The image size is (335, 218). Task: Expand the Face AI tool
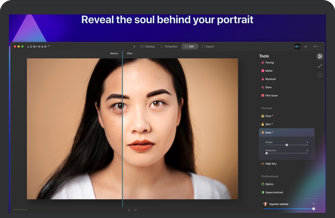268,116
